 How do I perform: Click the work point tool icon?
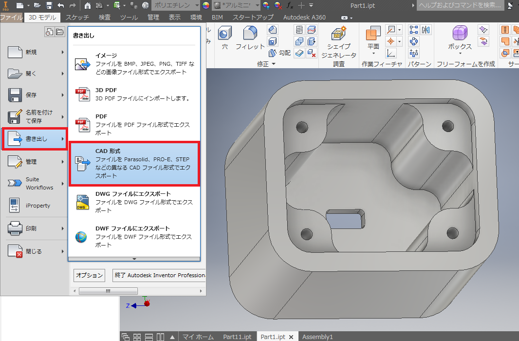point(391,41)
